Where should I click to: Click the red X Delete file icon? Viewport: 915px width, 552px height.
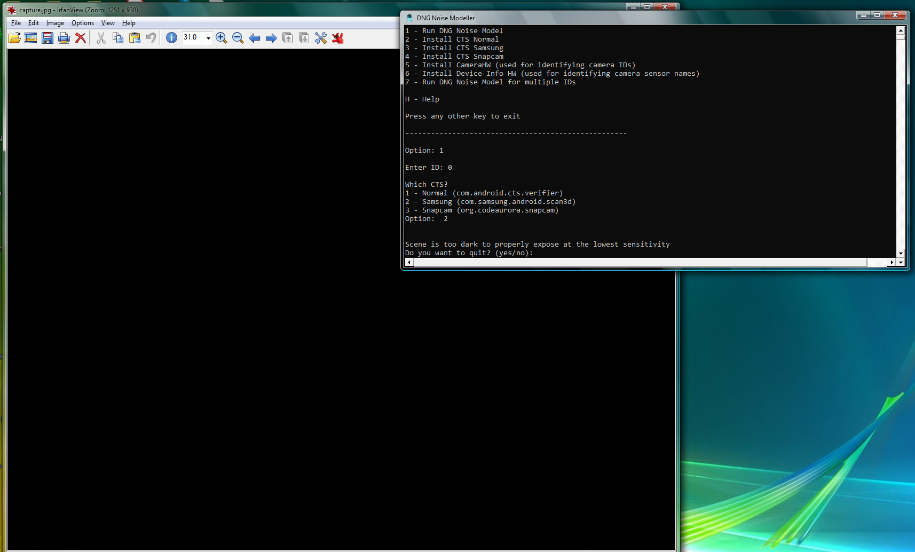[x=81, y=38]
